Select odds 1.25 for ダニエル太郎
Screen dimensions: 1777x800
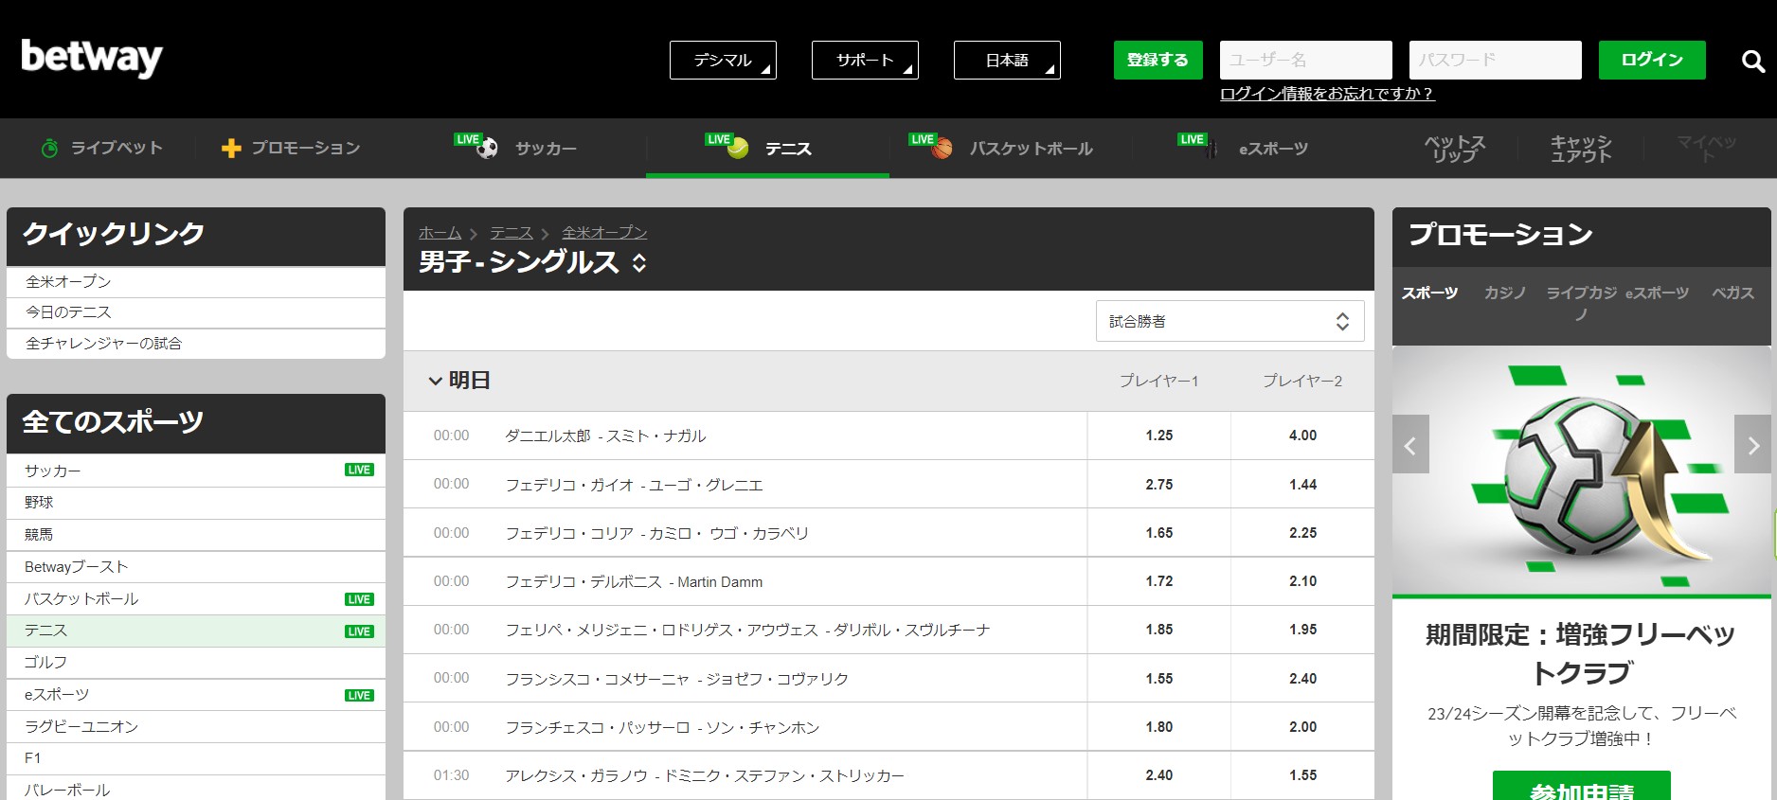(1158, 436)
